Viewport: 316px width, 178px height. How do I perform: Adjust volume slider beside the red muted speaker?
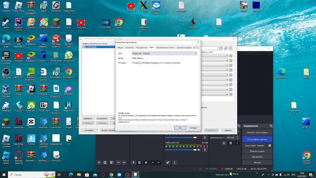tap(181, 137)
